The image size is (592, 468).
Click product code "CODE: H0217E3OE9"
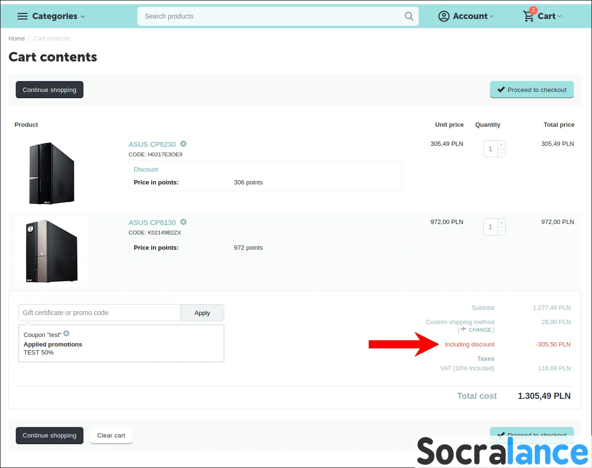pos(156,154)
